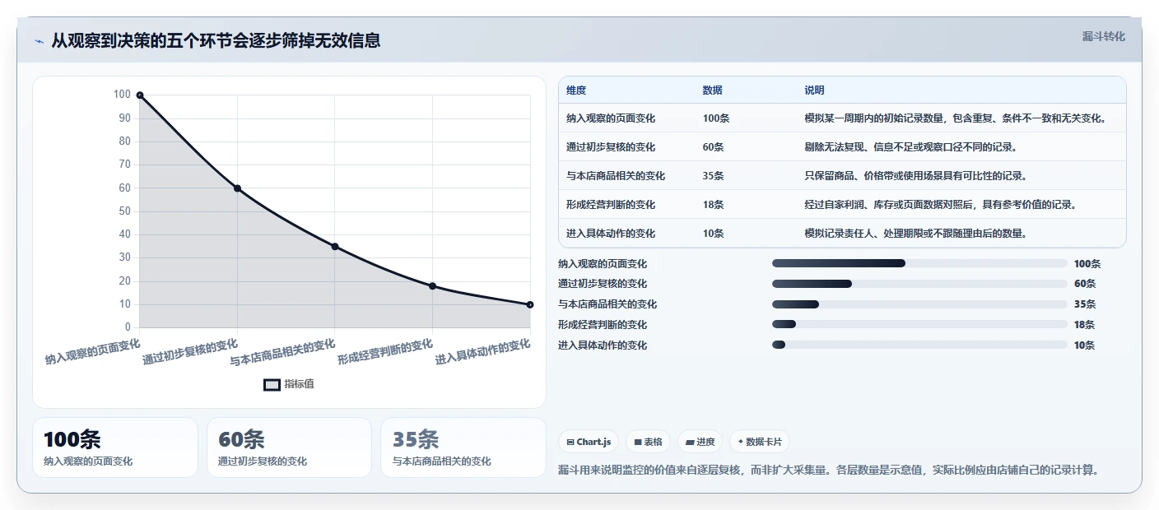The height and width of the screenshot is (510, 1159).
Task: Click the 18条 cell in the table
Action: click(714, 205)
